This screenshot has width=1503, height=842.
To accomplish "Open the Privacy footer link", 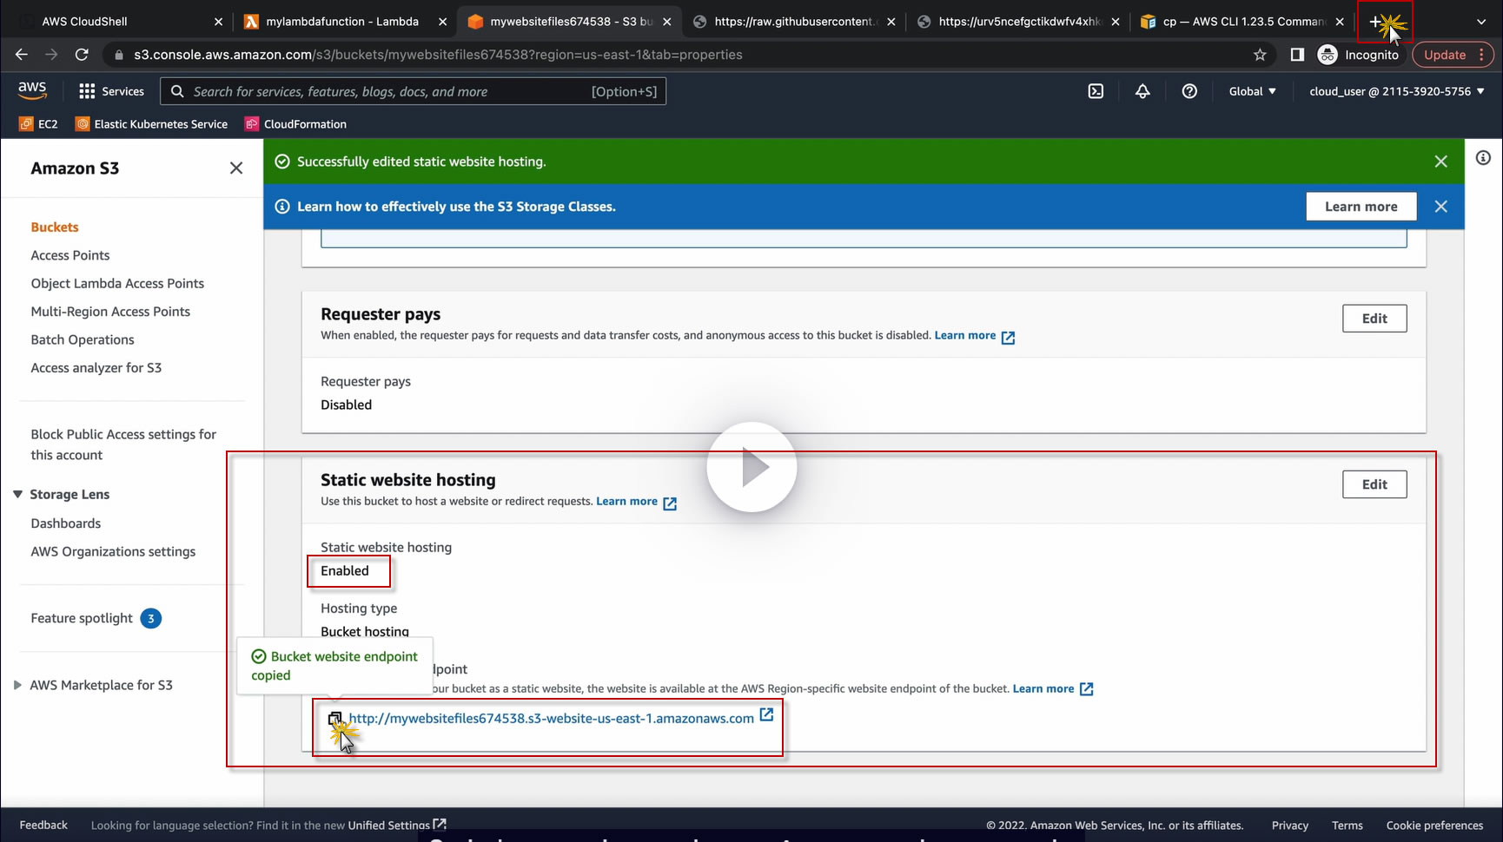I will [1289, 826].
